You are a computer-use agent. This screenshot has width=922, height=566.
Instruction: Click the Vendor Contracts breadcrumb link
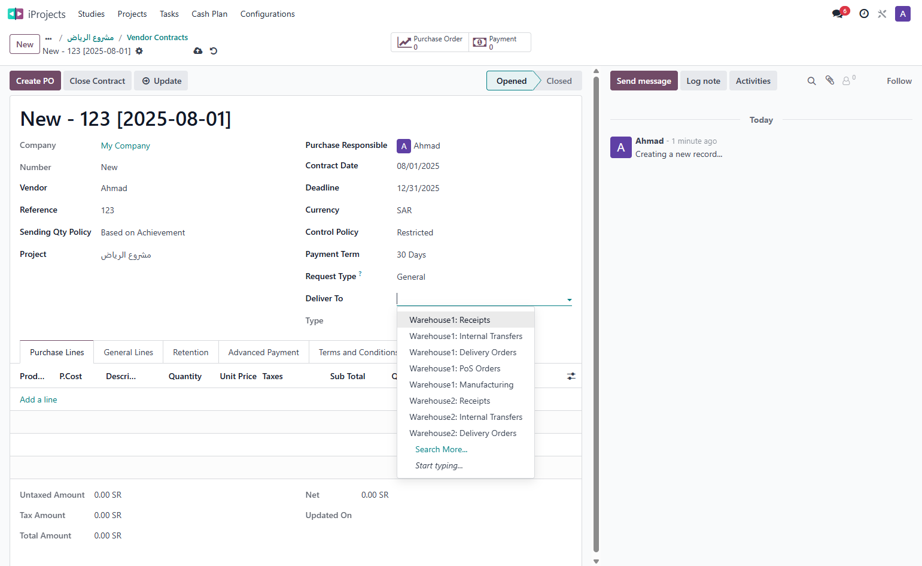pos(157,37)
